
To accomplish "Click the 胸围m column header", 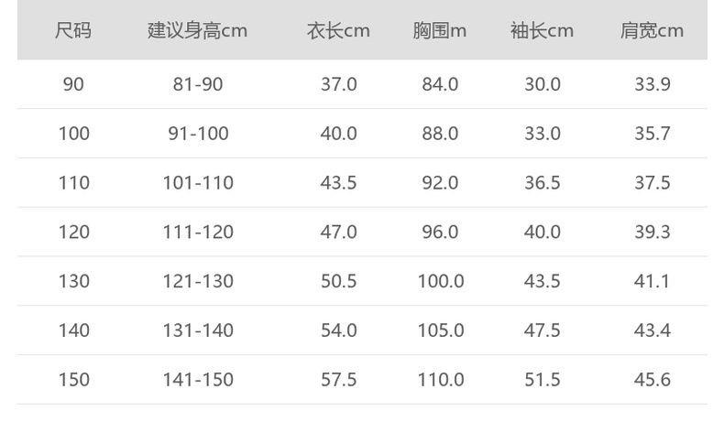I will pos(439,30).
